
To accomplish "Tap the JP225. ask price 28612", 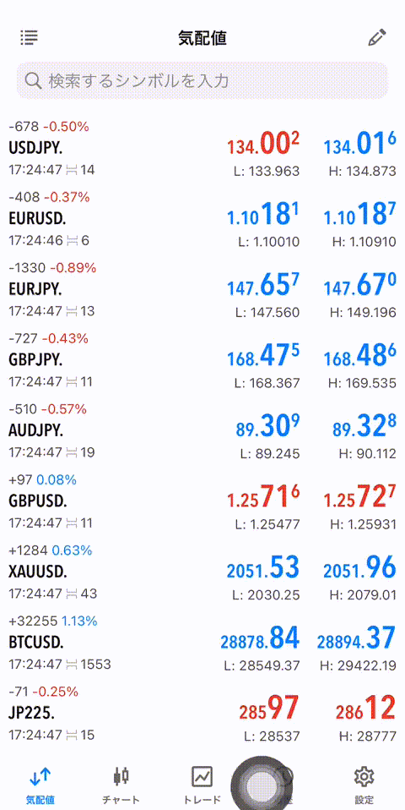I will pyautogui.click(x=366, y=709).
